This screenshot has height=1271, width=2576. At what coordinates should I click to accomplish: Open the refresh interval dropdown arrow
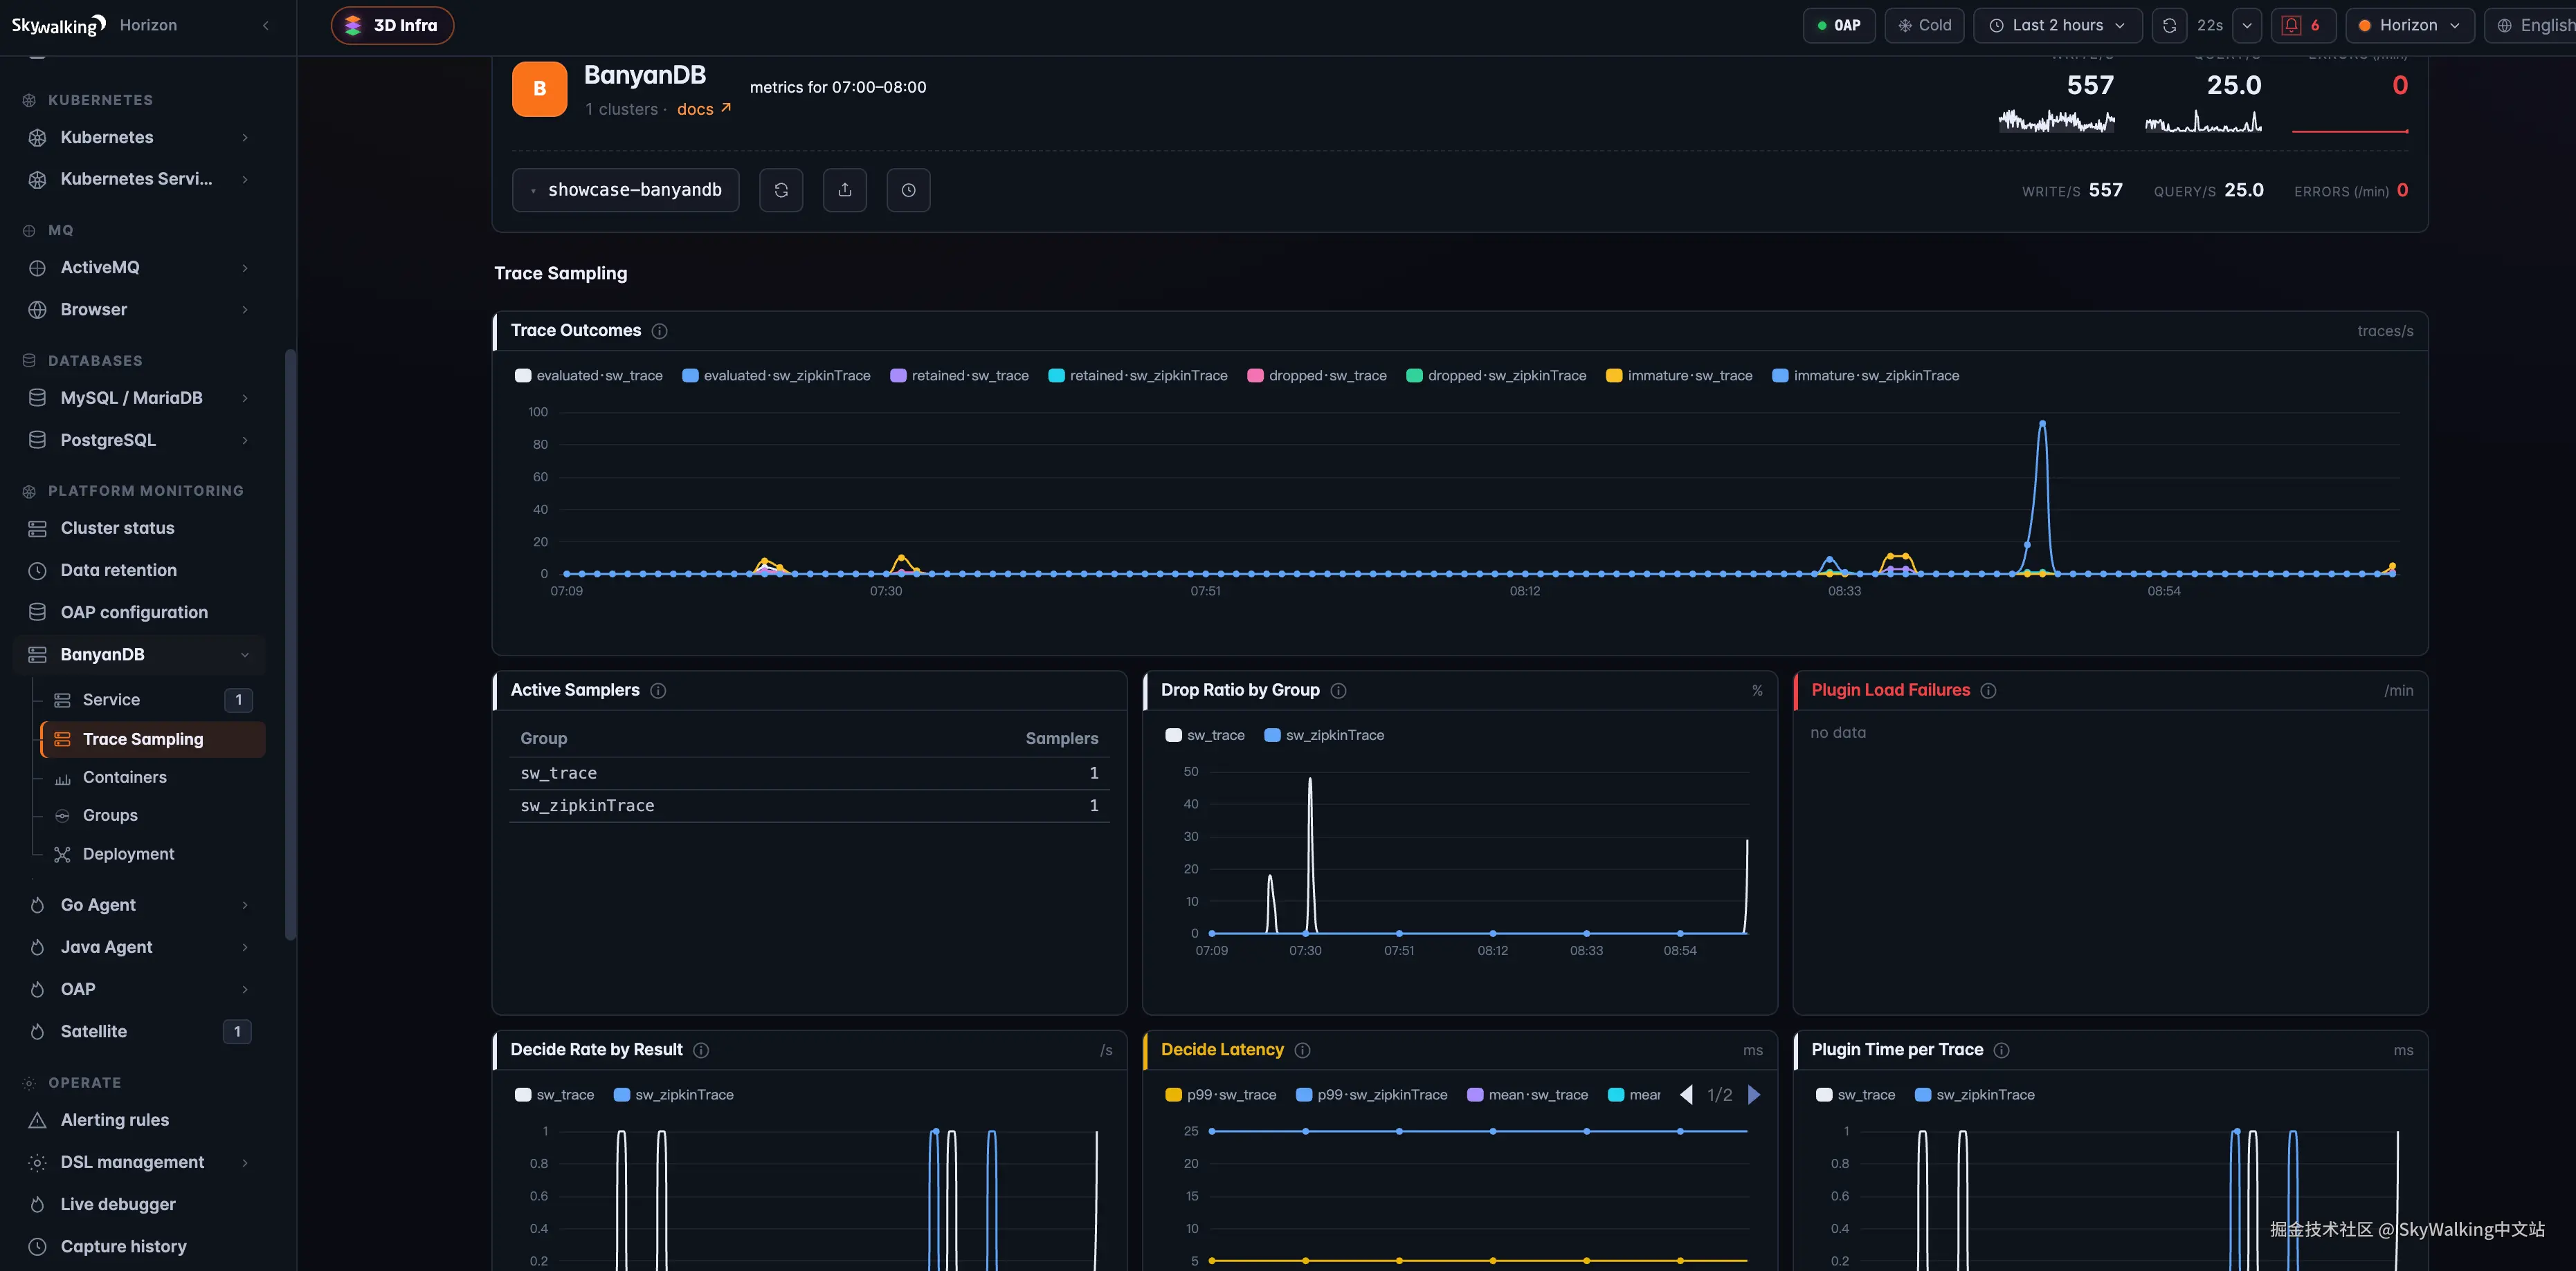click(2247, 25)
